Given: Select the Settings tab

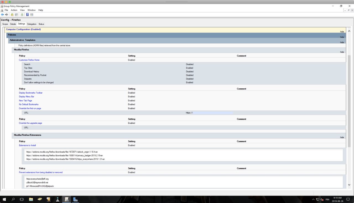Looking at the screenshot, I should [22, 24].
